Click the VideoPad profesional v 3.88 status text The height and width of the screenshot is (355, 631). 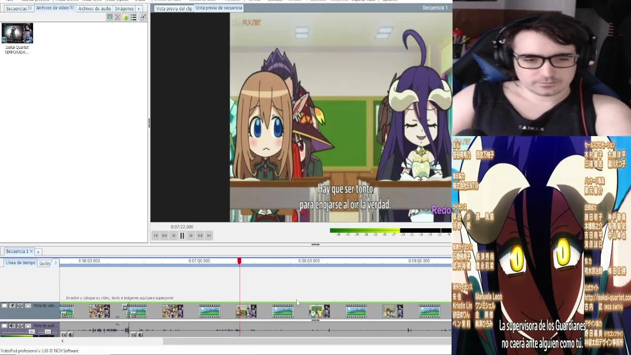click(x=39, y=351)
